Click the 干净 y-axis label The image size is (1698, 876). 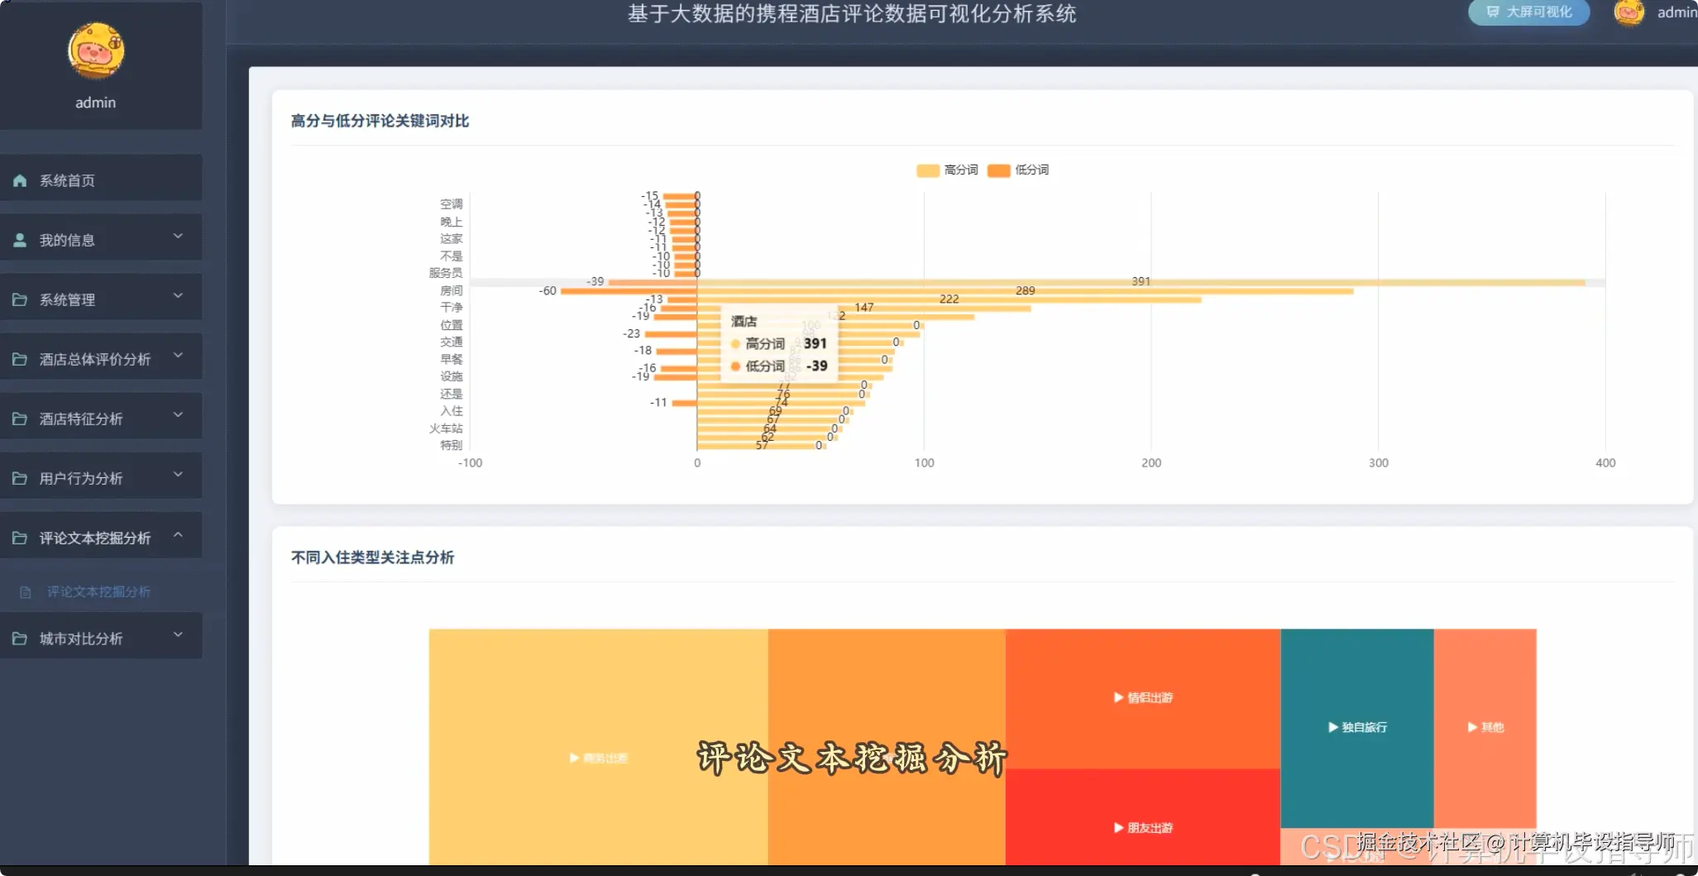pyautogui.click(x=452, y=307)
